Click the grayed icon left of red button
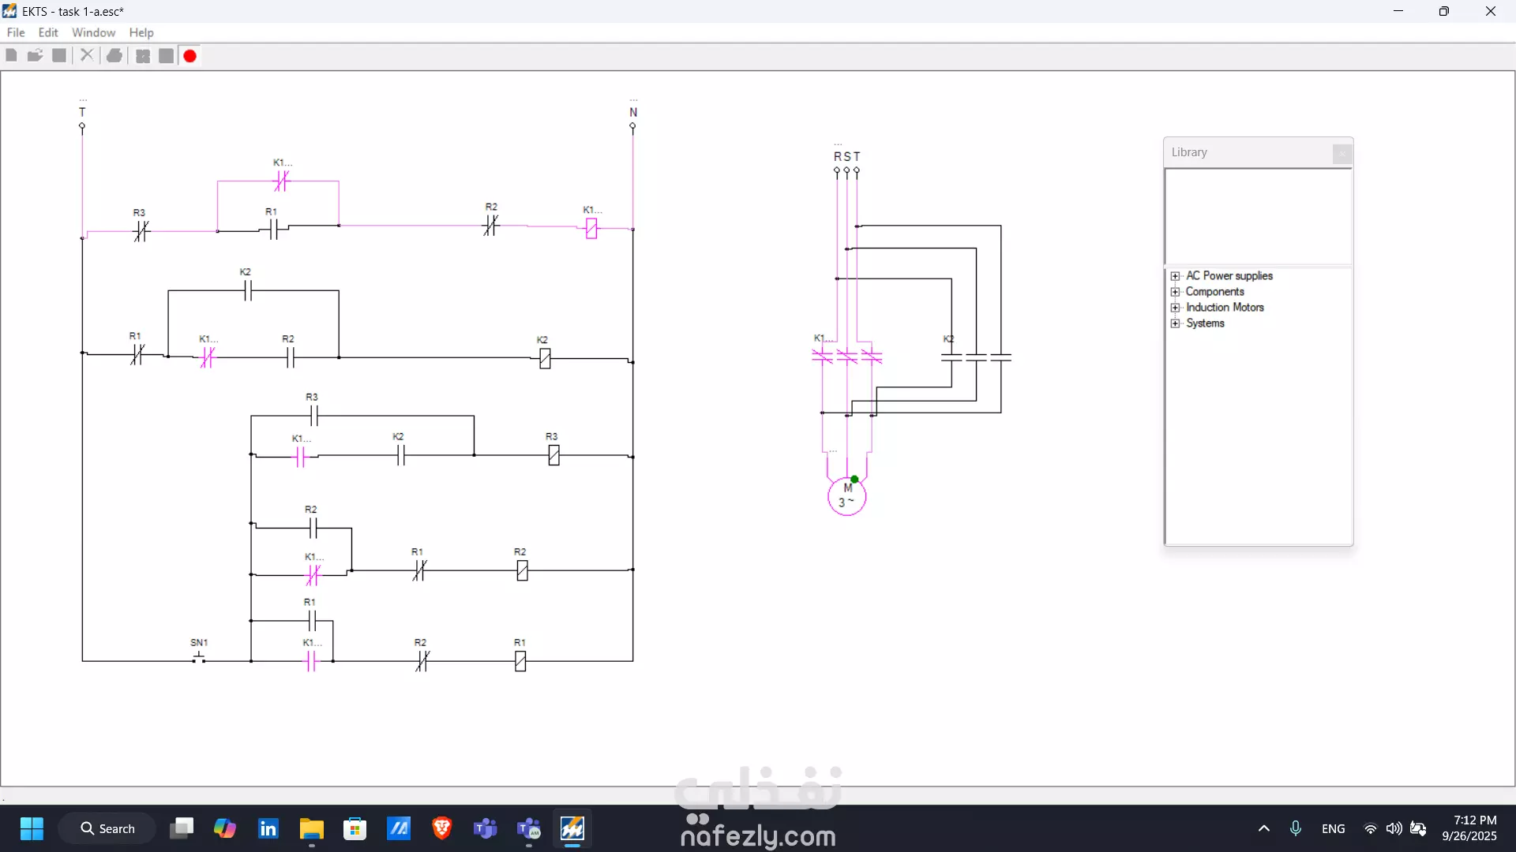Screen dimensions: 1516x852 166,56
